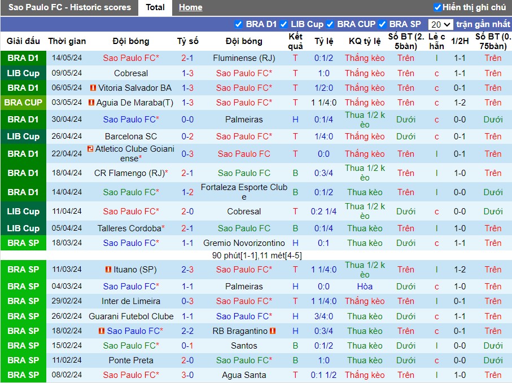The width and height of the screenshot is (512, 383).
Task: Switch to the Total tab
Action: pos(155,7)
